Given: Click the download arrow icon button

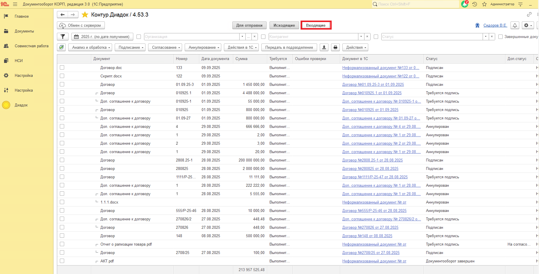Looking at the screenshot, I should coord(324,47).
